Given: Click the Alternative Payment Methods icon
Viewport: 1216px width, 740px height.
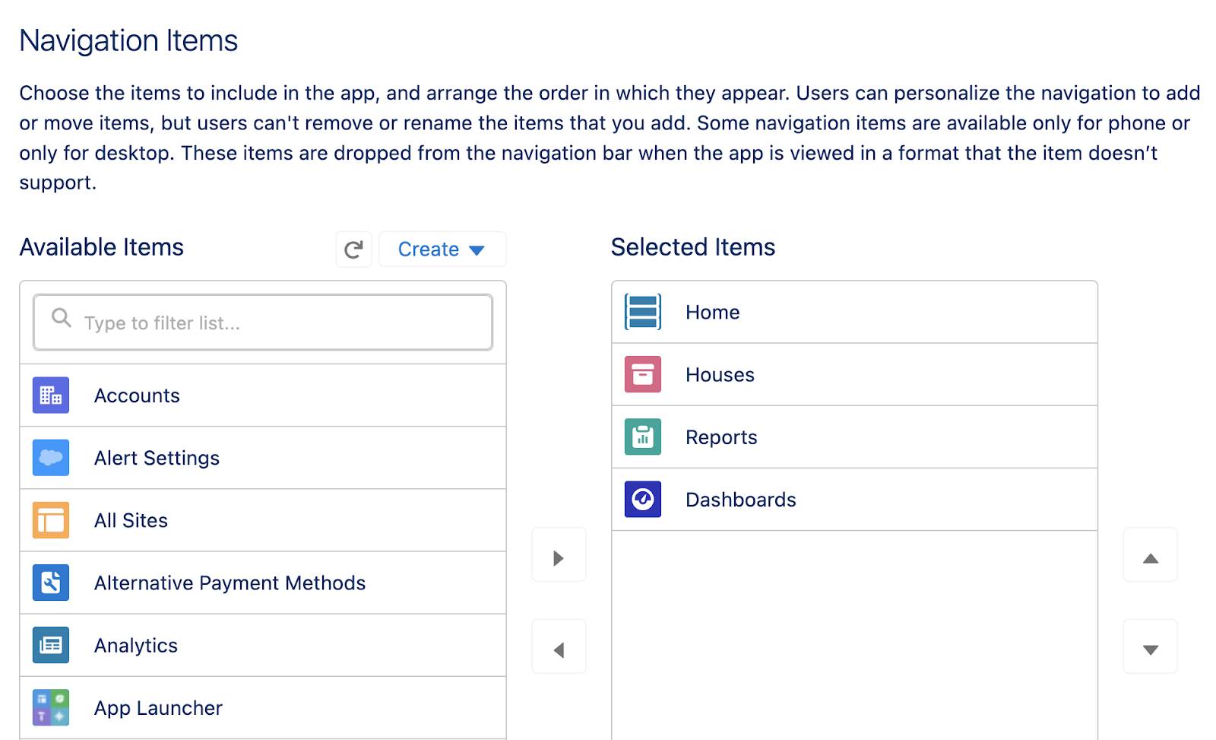Looking at the screenshot, I should 50,583.
